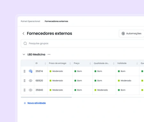This screenshot has height=122, width=144.
Task: Click Qualidade Bom cell for 68920
Action: 104,81
